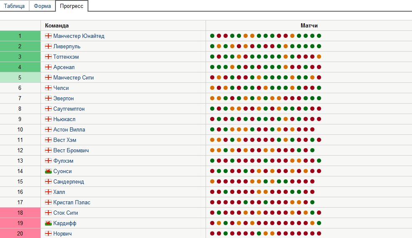Click last match dot in Арсенал row
412x238 pixels.
[x=319, y=67]
